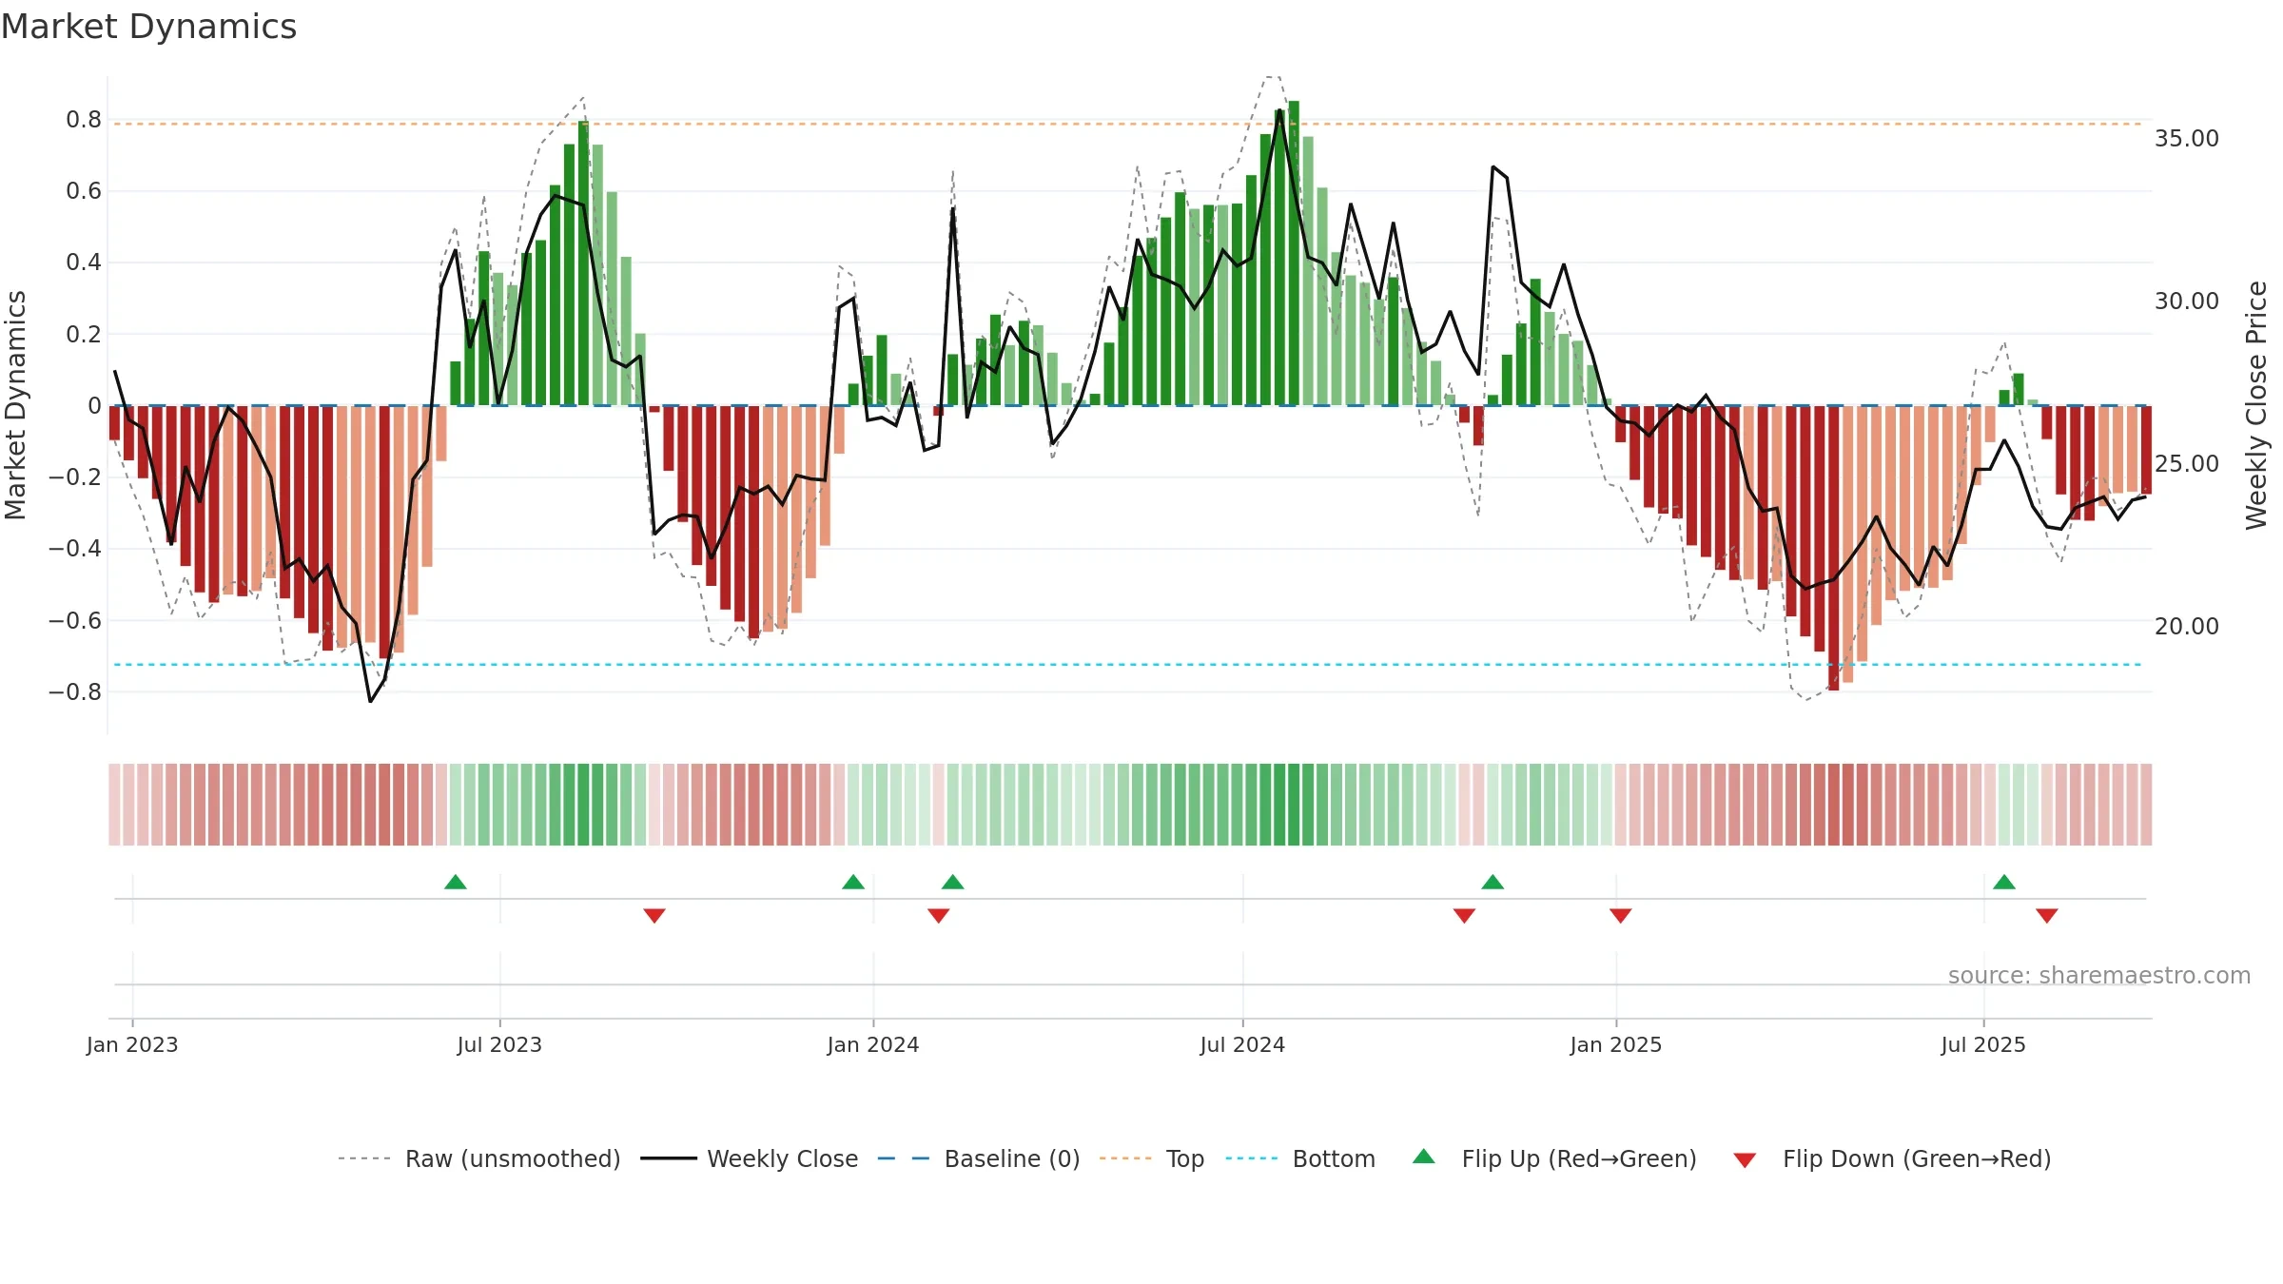The width and height of the screenshot is (2283, 1284).
Task: Click the first pale red heatmap cell at chart start
Action: click(x=114, y=805)
